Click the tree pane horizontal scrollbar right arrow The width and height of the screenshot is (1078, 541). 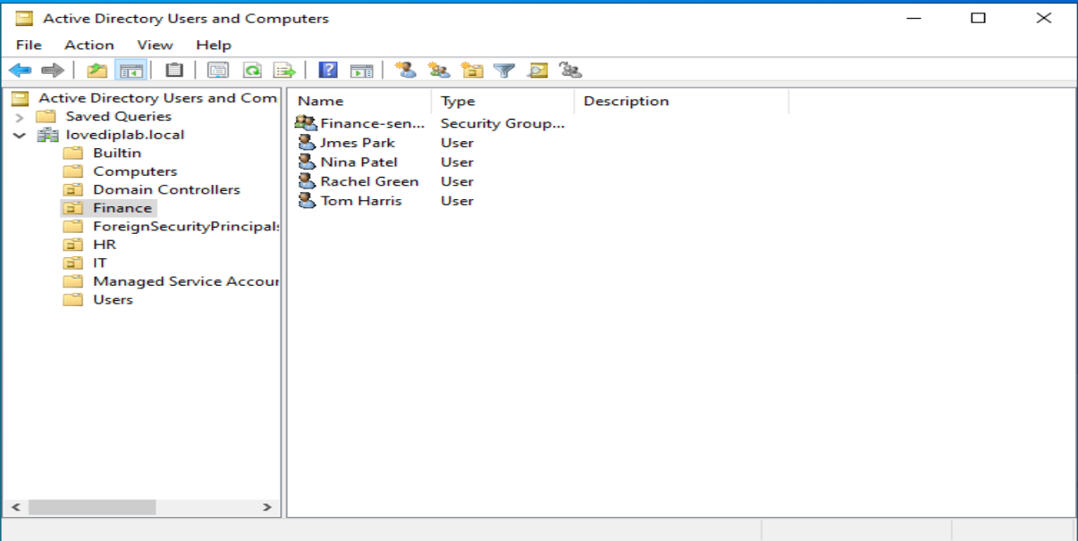tap(266, 507)
